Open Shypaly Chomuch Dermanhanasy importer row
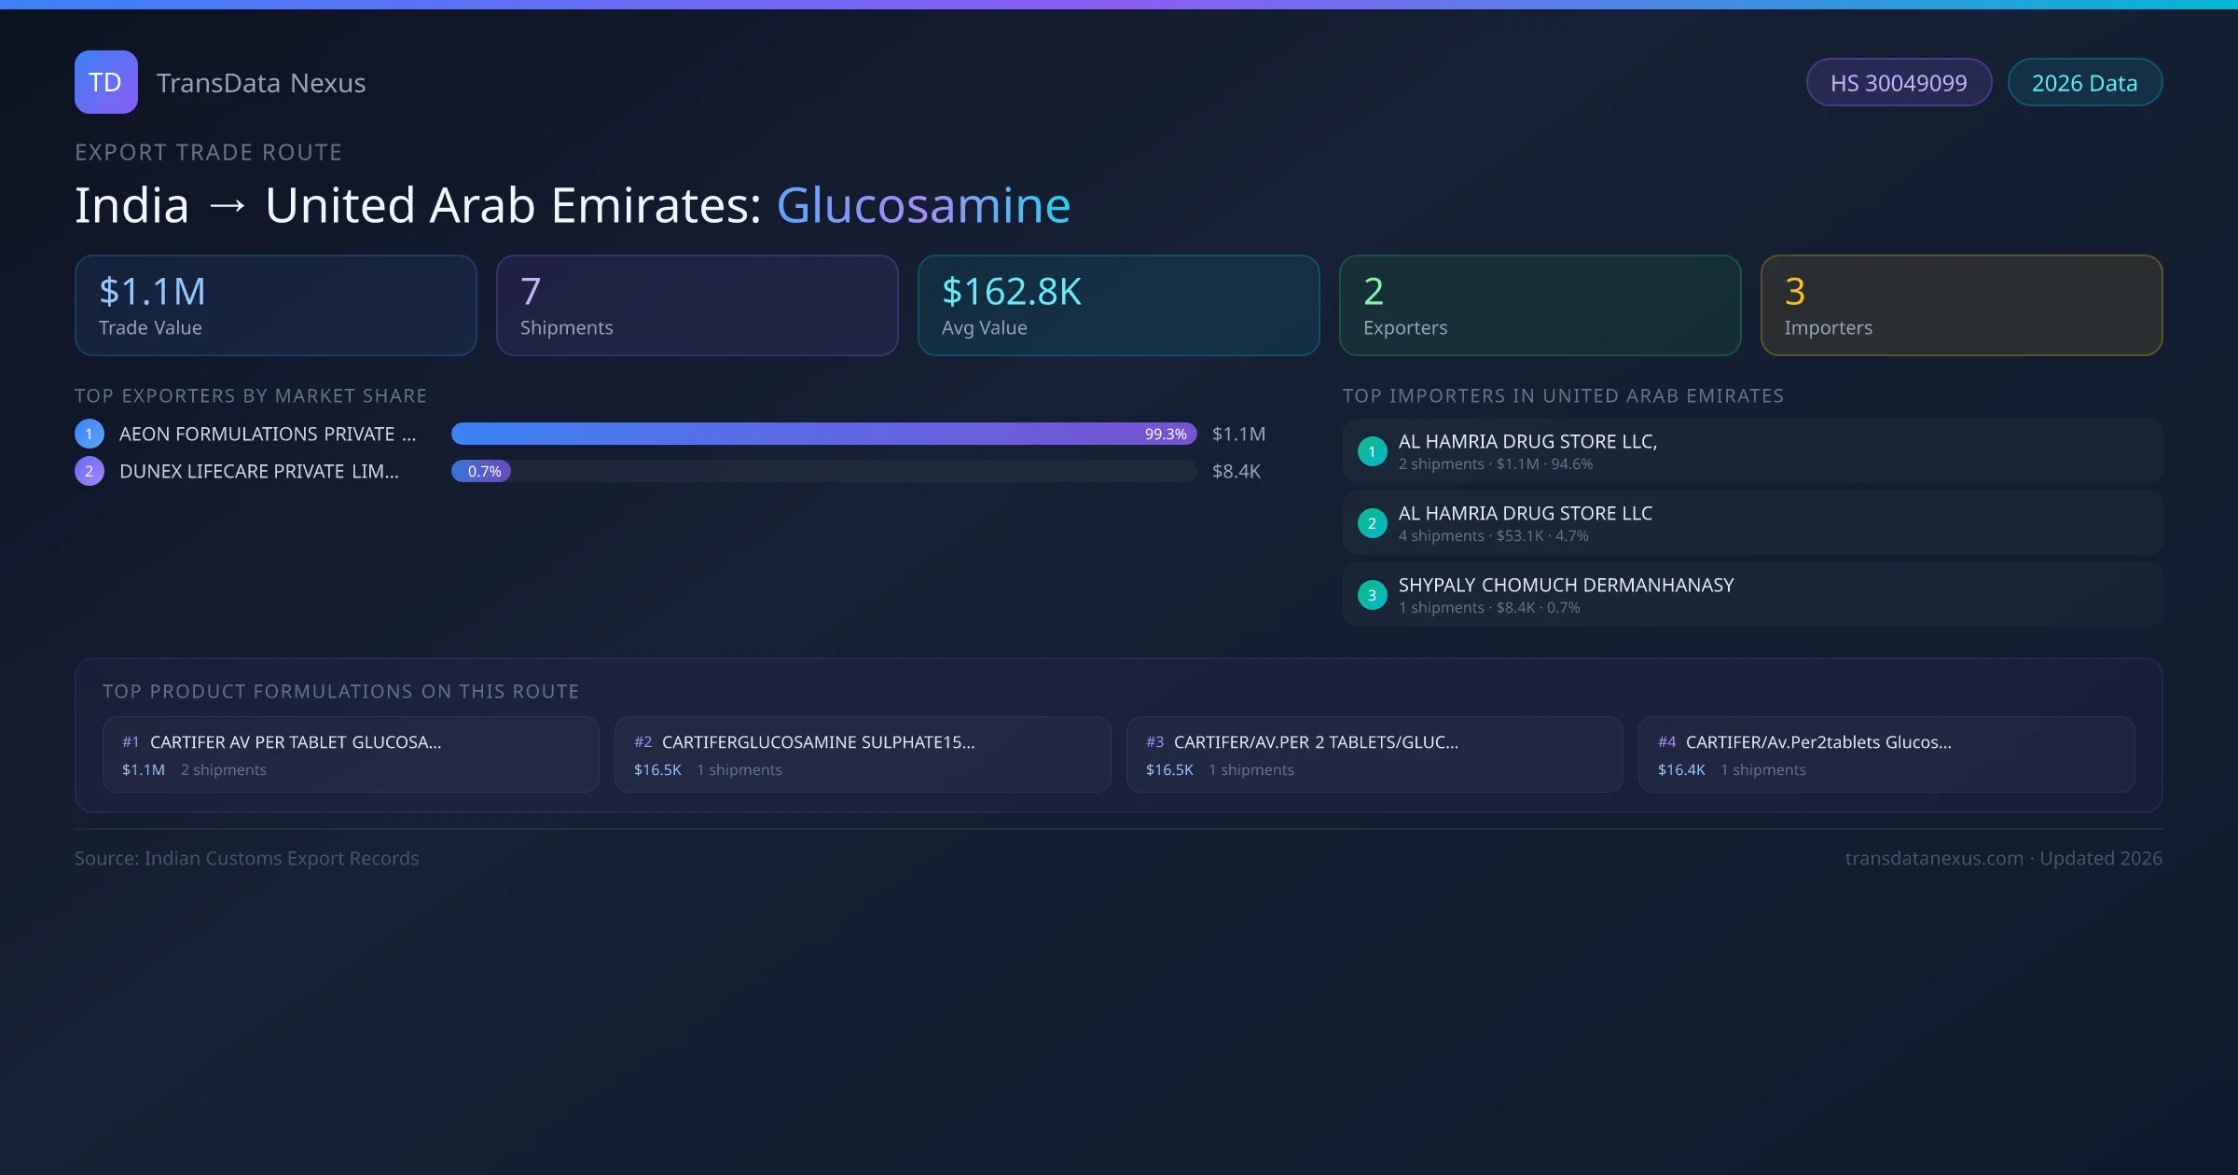The width and height of the screenshot is (2238, 1175). tap(1751, 595)
